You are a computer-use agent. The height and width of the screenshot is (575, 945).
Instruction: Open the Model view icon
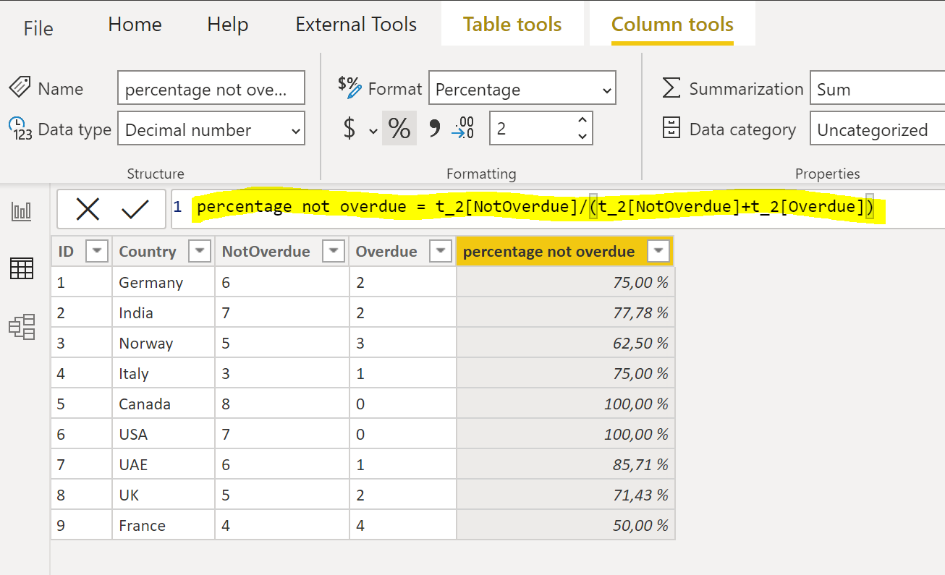[x=22, y=326]
